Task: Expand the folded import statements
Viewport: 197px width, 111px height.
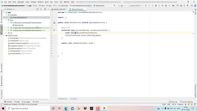Action: click(66, 17)
